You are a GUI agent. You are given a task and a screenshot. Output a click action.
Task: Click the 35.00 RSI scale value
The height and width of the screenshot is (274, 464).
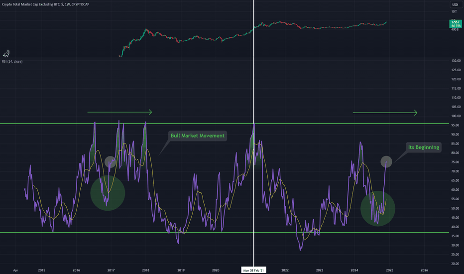(456, 236)
